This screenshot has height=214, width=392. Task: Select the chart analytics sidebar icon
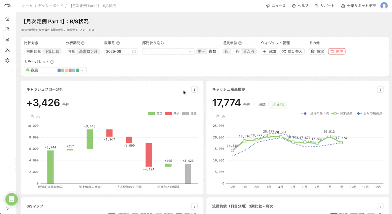7,40
